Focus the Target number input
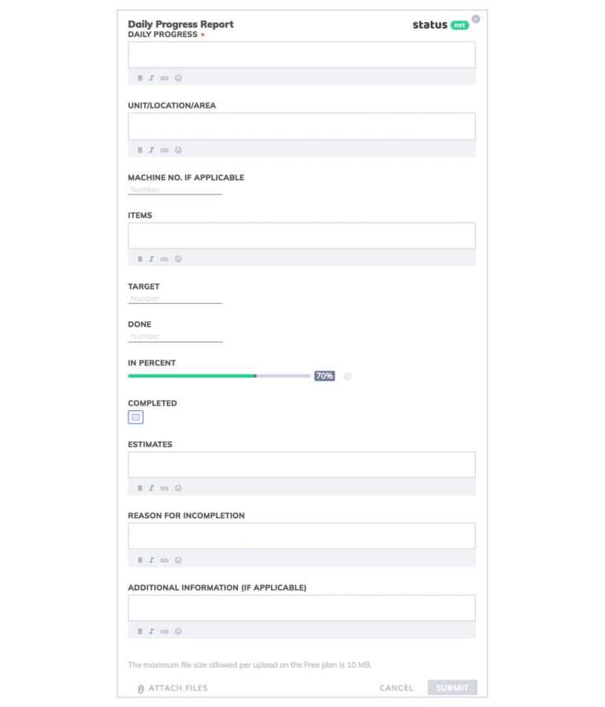Screen dimensions: 605x707 pyautogui.click(x=175, y=299)
